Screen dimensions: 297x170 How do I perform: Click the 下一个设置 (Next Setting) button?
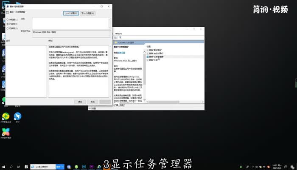click(x=87, y=14)
